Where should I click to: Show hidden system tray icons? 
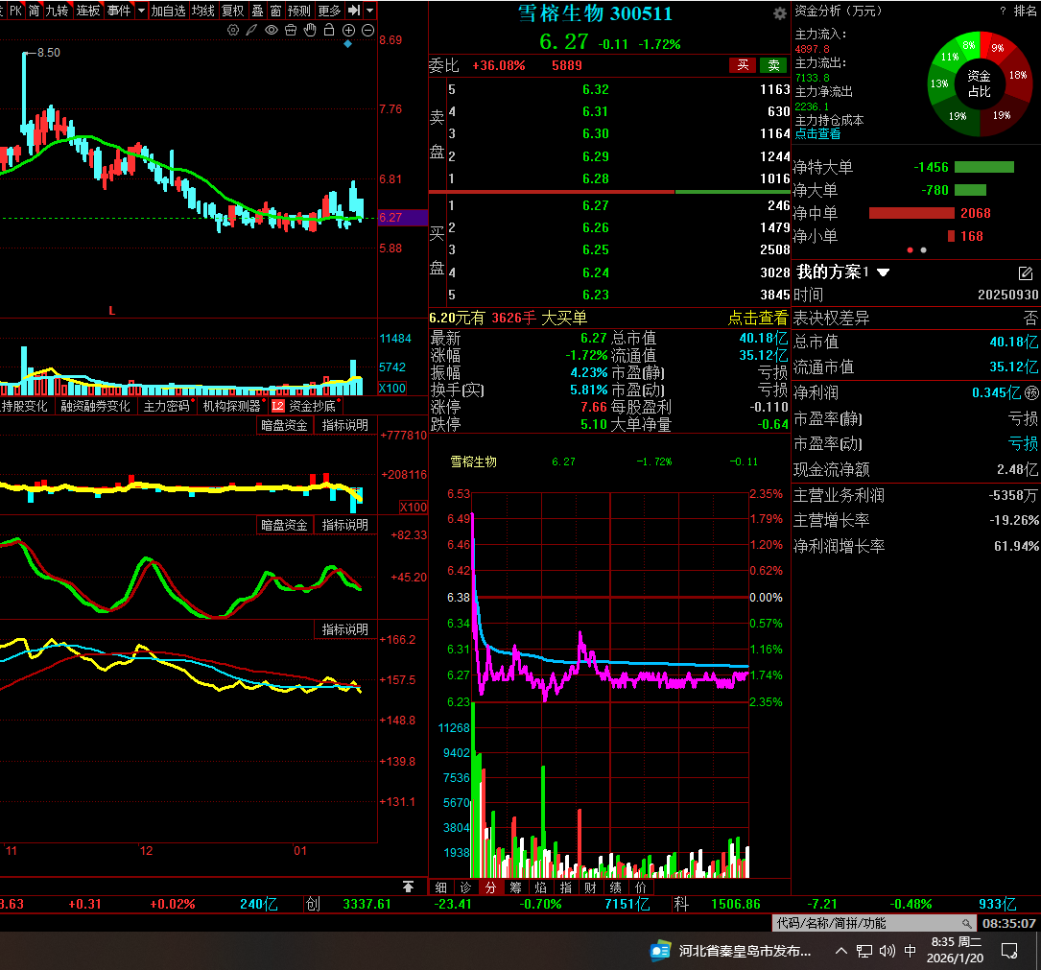[841, 951]
